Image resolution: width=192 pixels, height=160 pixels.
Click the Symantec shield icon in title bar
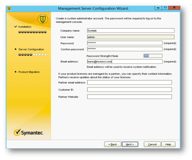pos(9,8)
